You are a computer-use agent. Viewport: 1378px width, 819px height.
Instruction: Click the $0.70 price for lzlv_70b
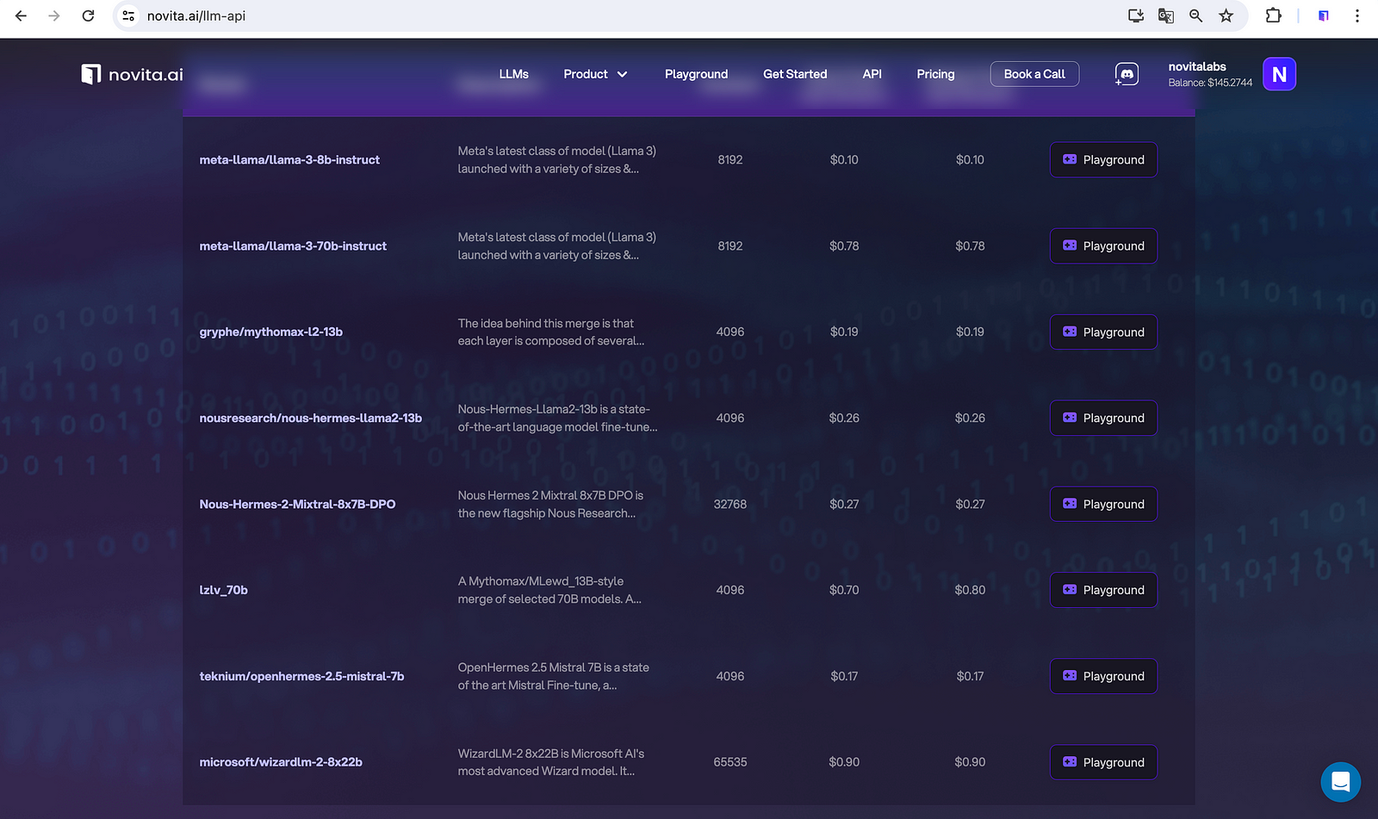844,590
